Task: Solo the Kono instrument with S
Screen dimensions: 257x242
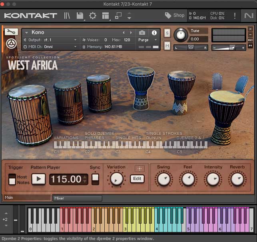Action: [167, 33]
